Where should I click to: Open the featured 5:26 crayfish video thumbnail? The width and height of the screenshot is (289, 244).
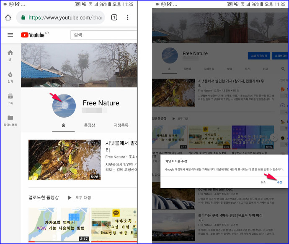click(65, 160)
